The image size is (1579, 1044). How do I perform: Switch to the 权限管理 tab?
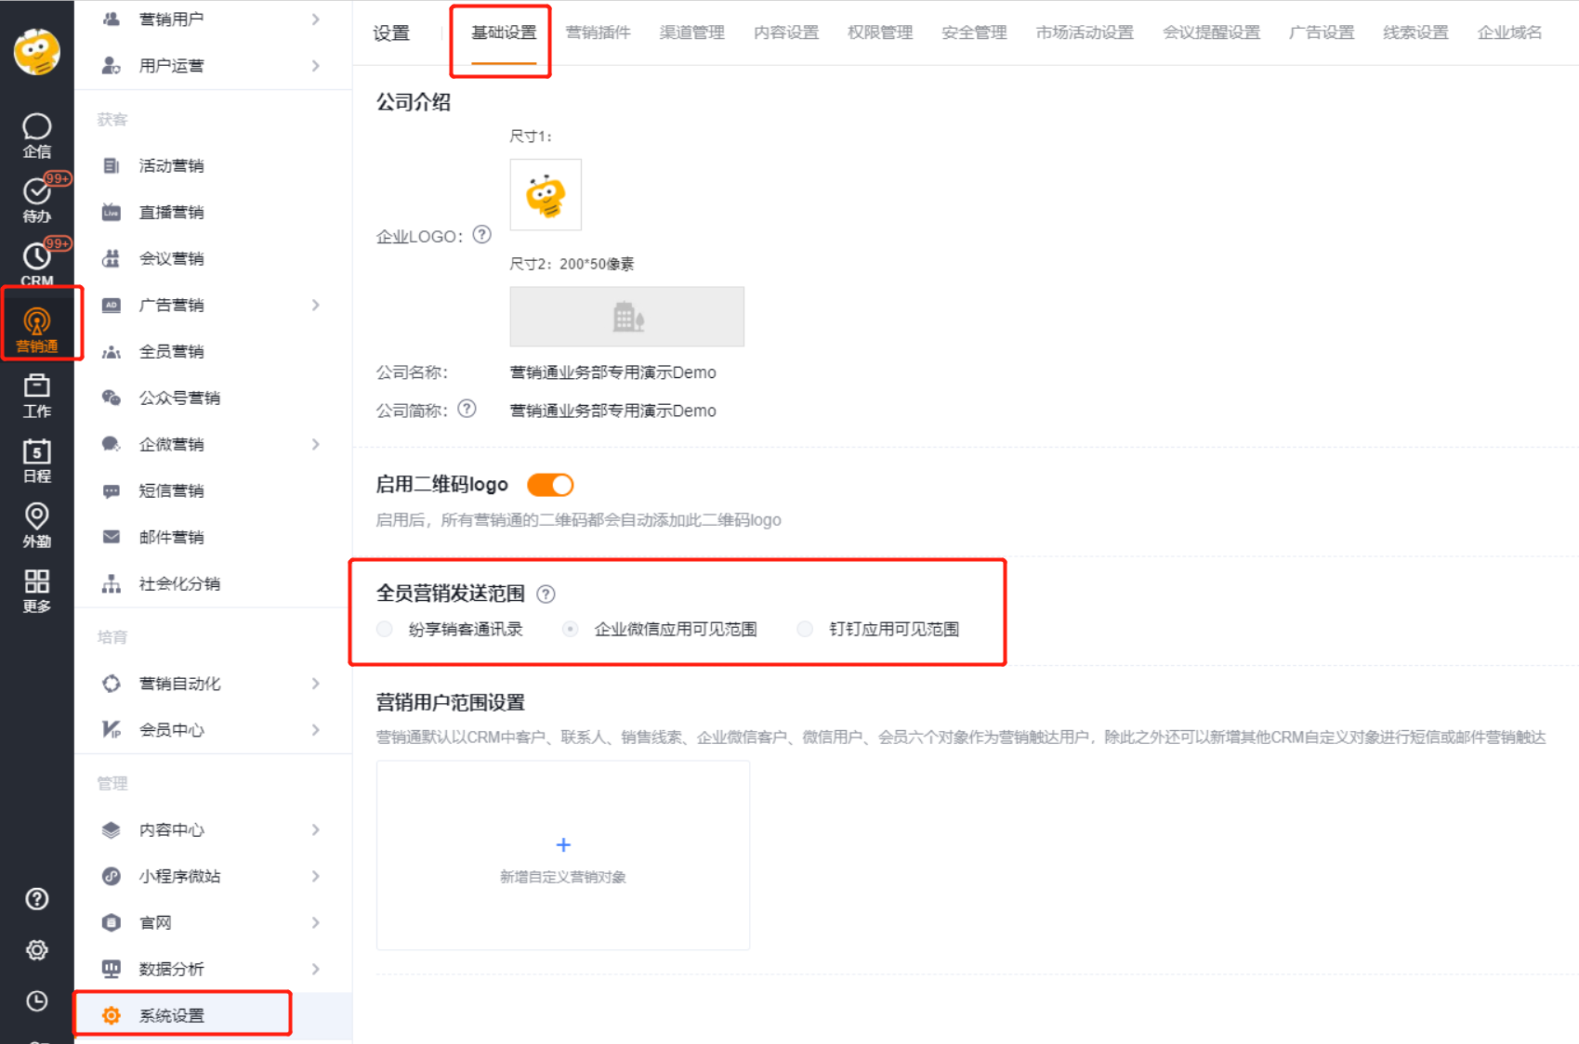coord(880,33)
